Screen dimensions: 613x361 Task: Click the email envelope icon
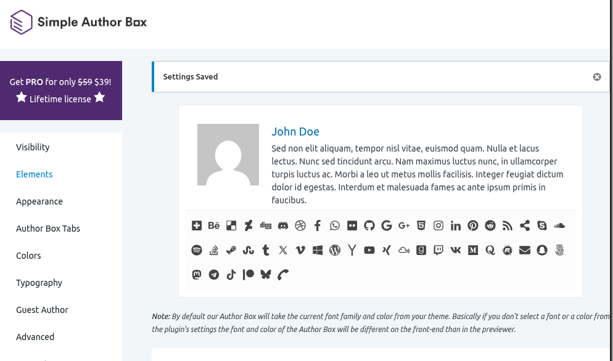(525, 250)
